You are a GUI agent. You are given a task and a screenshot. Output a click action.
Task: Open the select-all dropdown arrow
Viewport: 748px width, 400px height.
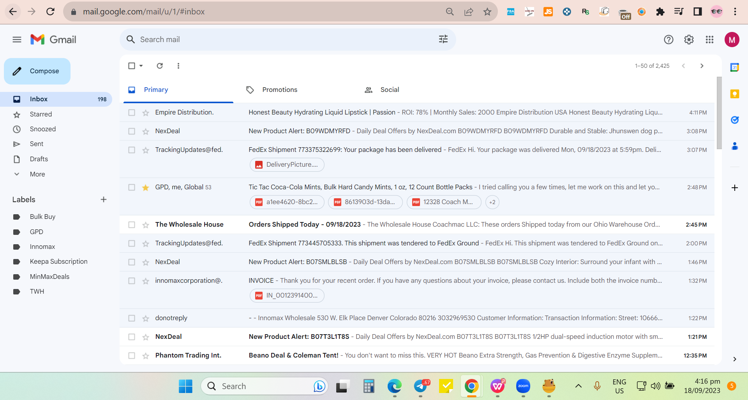click(141, 66)
